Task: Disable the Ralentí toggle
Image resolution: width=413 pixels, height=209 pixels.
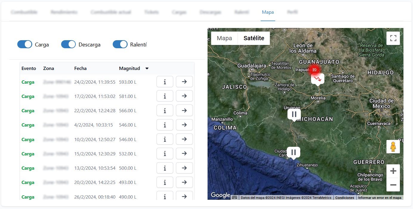Action: click(x=120, y=44)
